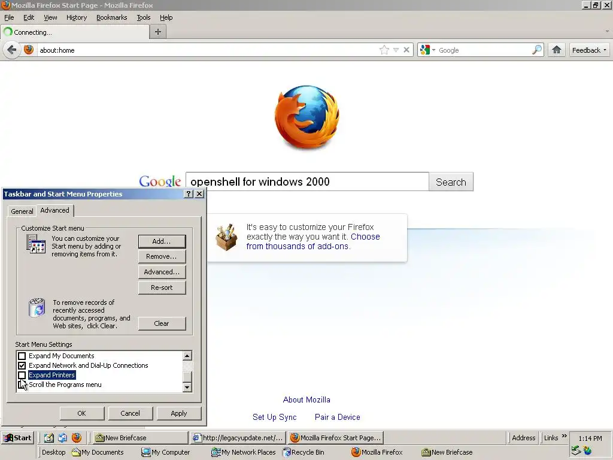Image resolution: width=613 pixels, height=460 pixels.
Task: Bookmark this page with the star icon
Action: pos(384,50)
